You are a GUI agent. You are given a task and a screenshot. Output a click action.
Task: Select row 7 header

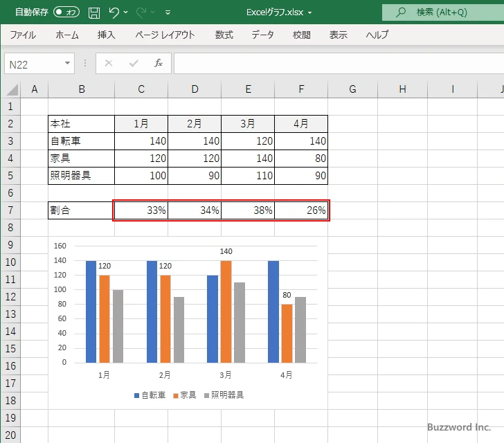pos(10,210)
